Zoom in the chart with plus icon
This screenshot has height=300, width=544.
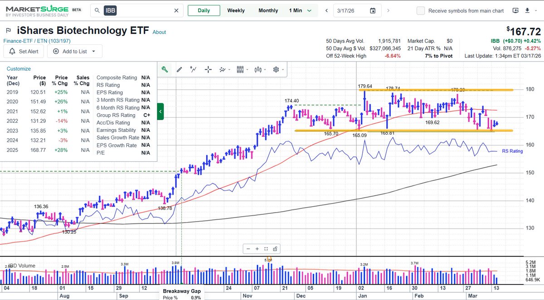point(257,248)
